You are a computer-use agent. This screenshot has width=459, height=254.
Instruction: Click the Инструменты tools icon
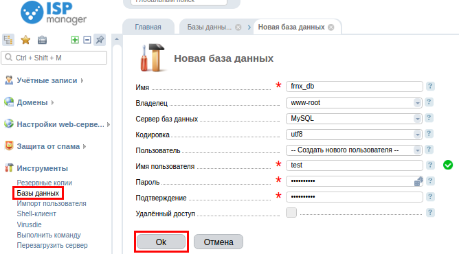(9, 168)
